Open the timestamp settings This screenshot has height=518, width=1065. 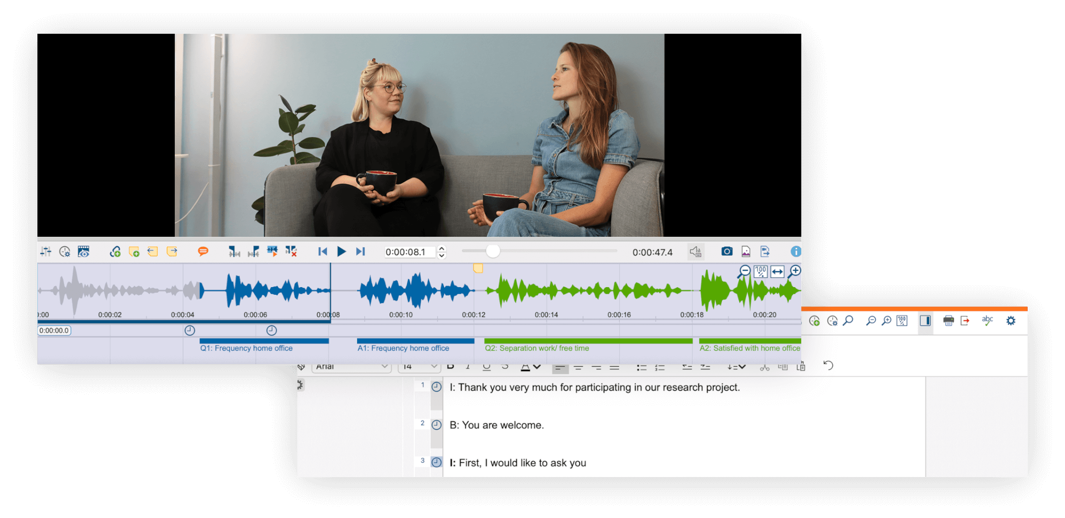[x=833, y=321]
